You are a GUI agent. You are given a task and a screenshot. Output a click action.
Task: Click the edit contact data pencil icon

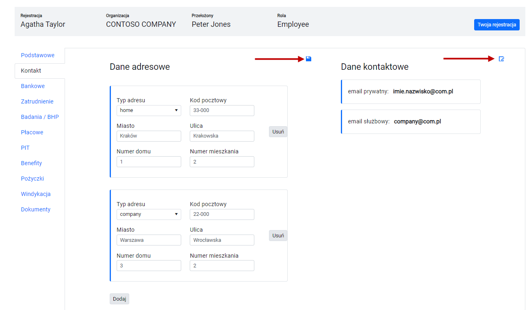(501, 59)
